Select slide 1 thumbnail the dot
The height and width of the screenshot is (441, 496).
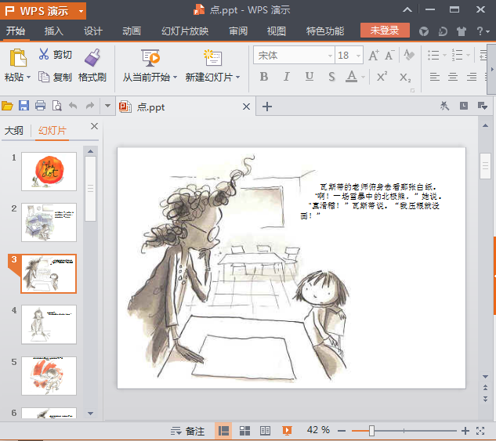(x=49, y=172)
